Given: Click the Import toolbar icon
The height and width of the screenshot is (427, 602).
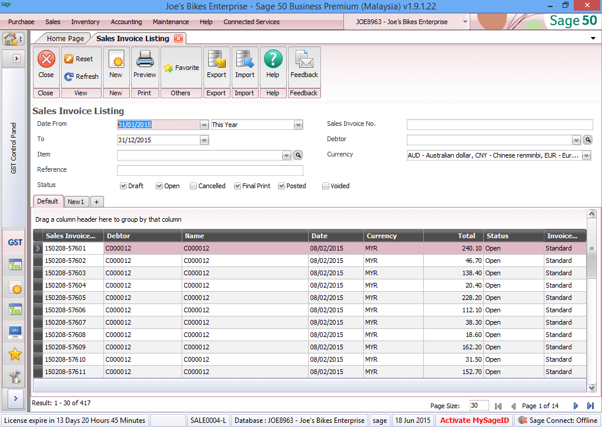Looking at the screenshot, I should 245,66.
